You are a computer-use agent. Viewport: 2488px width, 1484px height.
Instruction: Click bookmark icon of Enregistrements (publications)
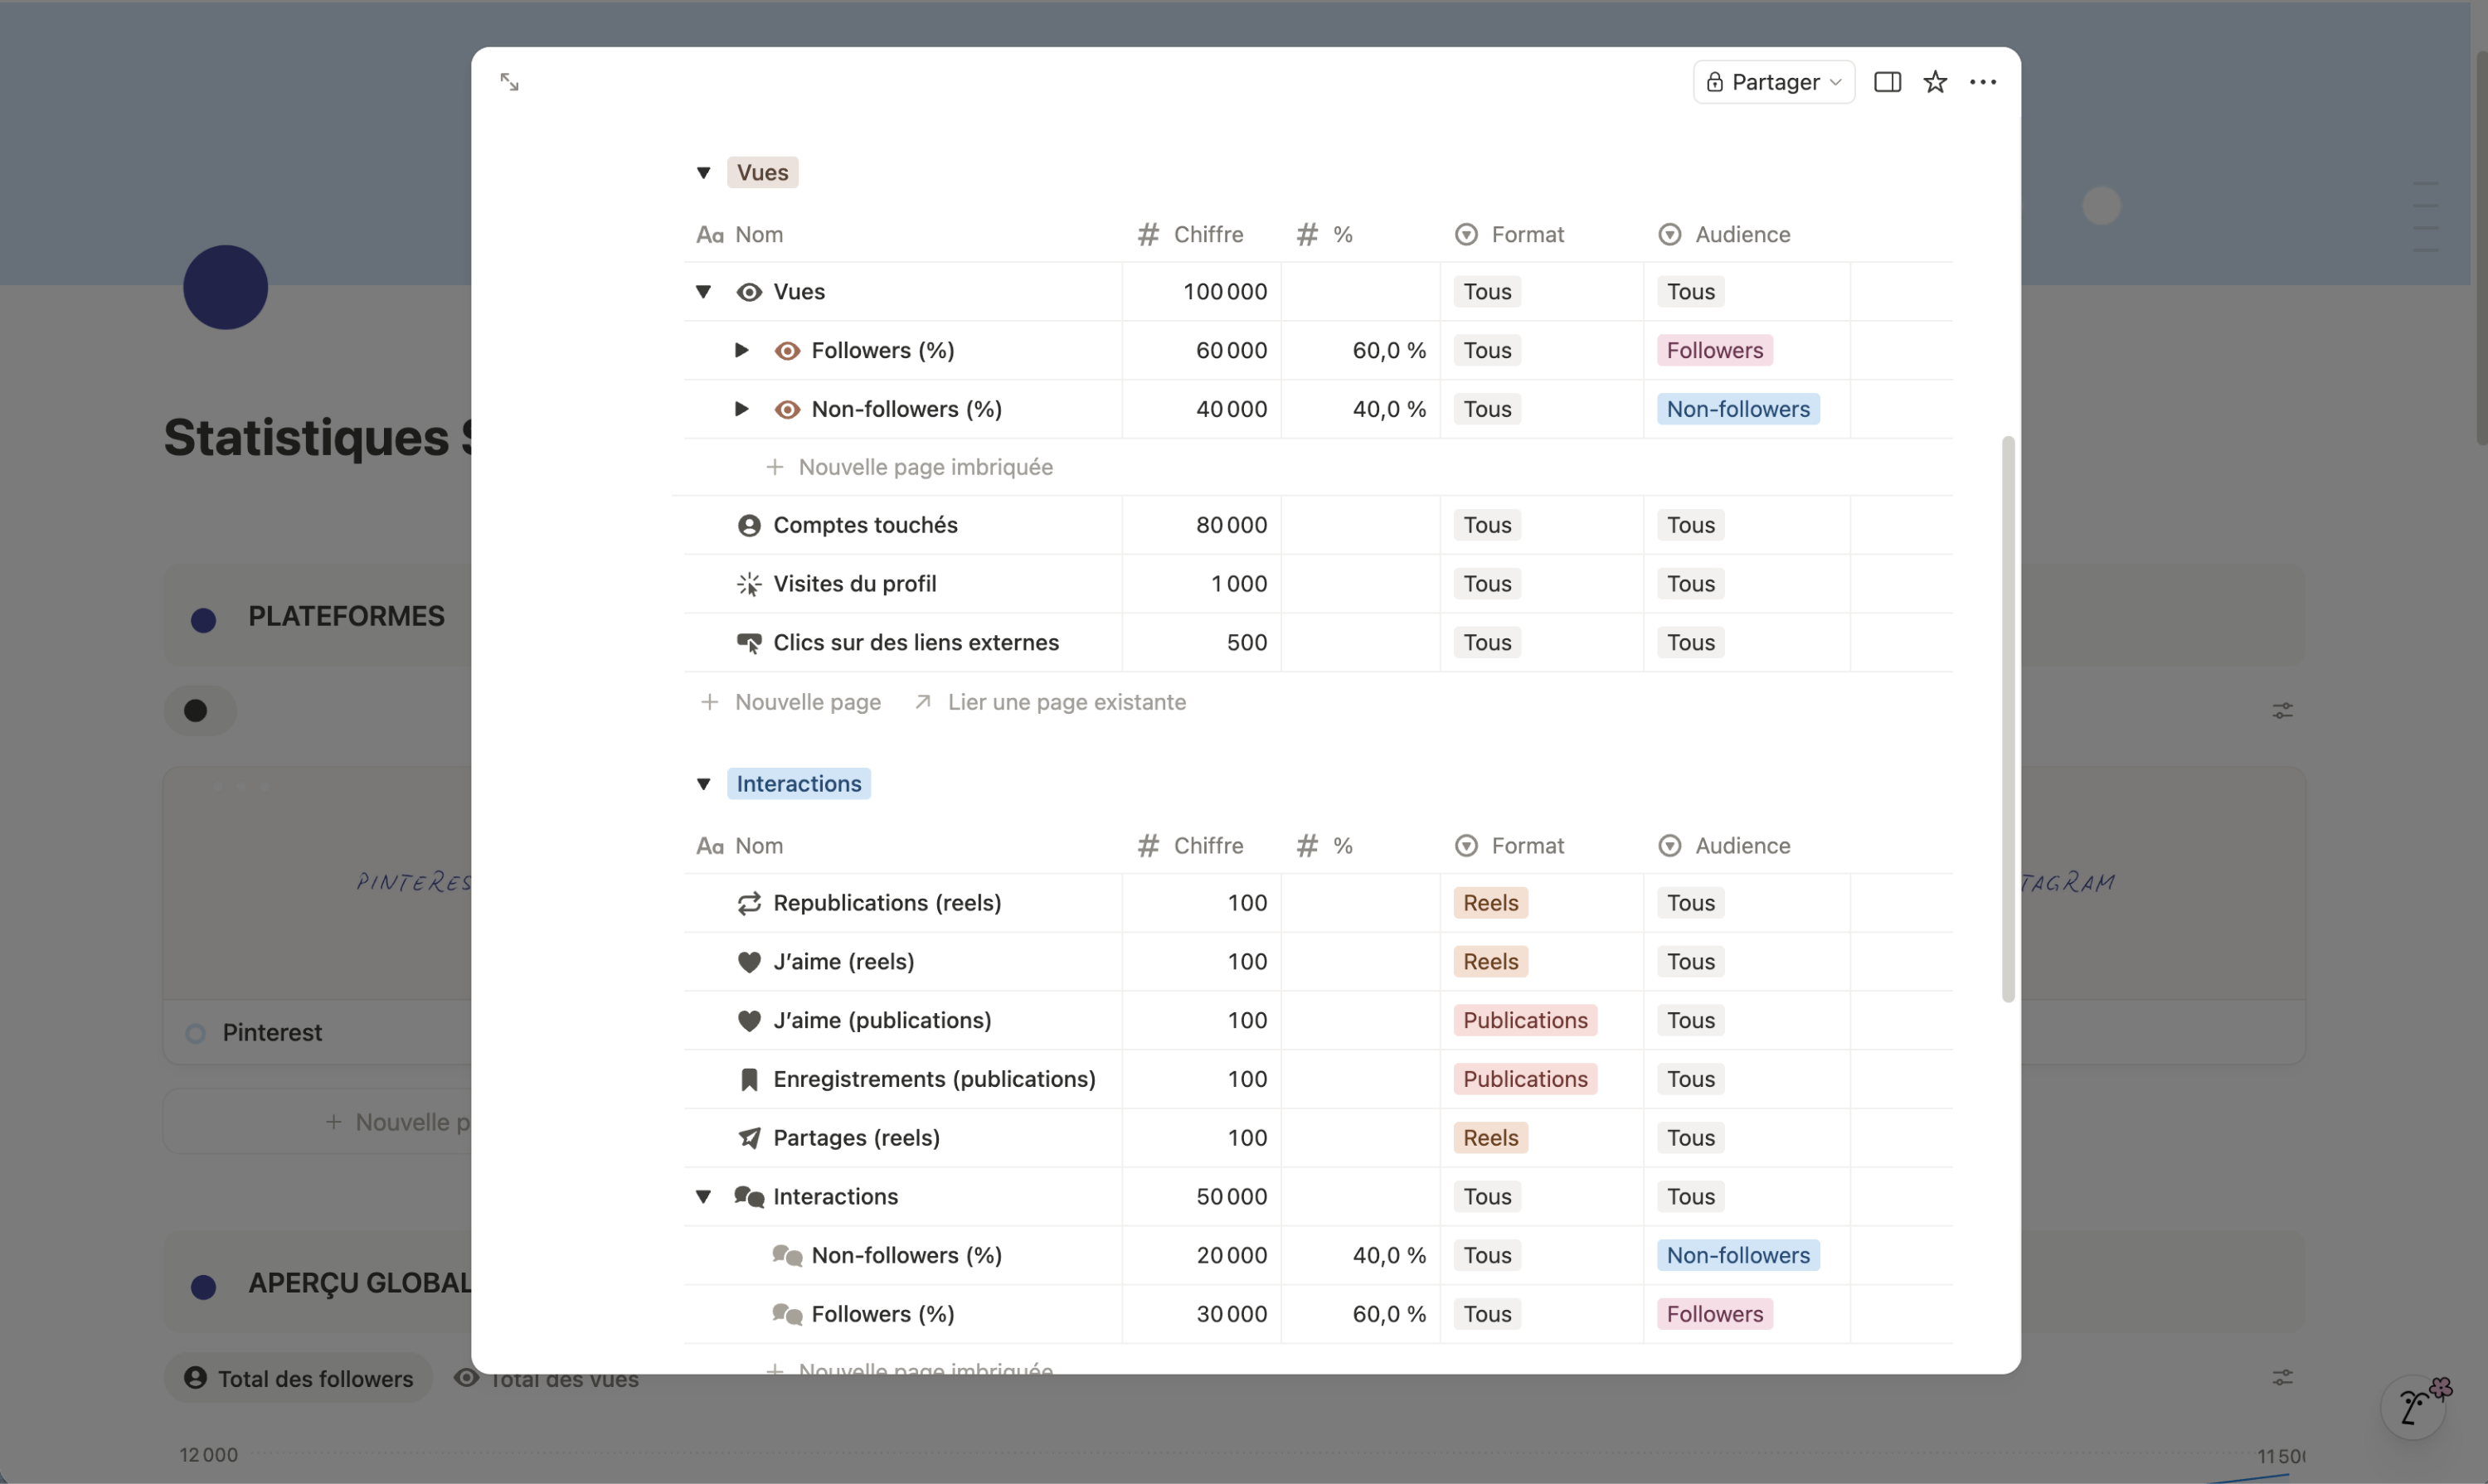pyautogui.click(x=748, y=1080)
